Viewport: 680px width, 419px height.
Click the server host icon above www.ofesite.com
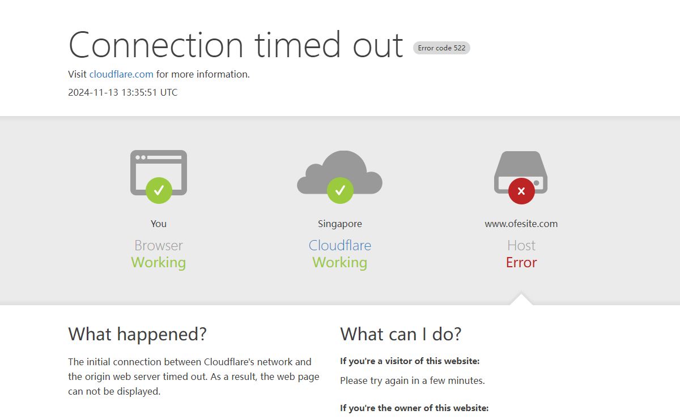coord(521,167)
